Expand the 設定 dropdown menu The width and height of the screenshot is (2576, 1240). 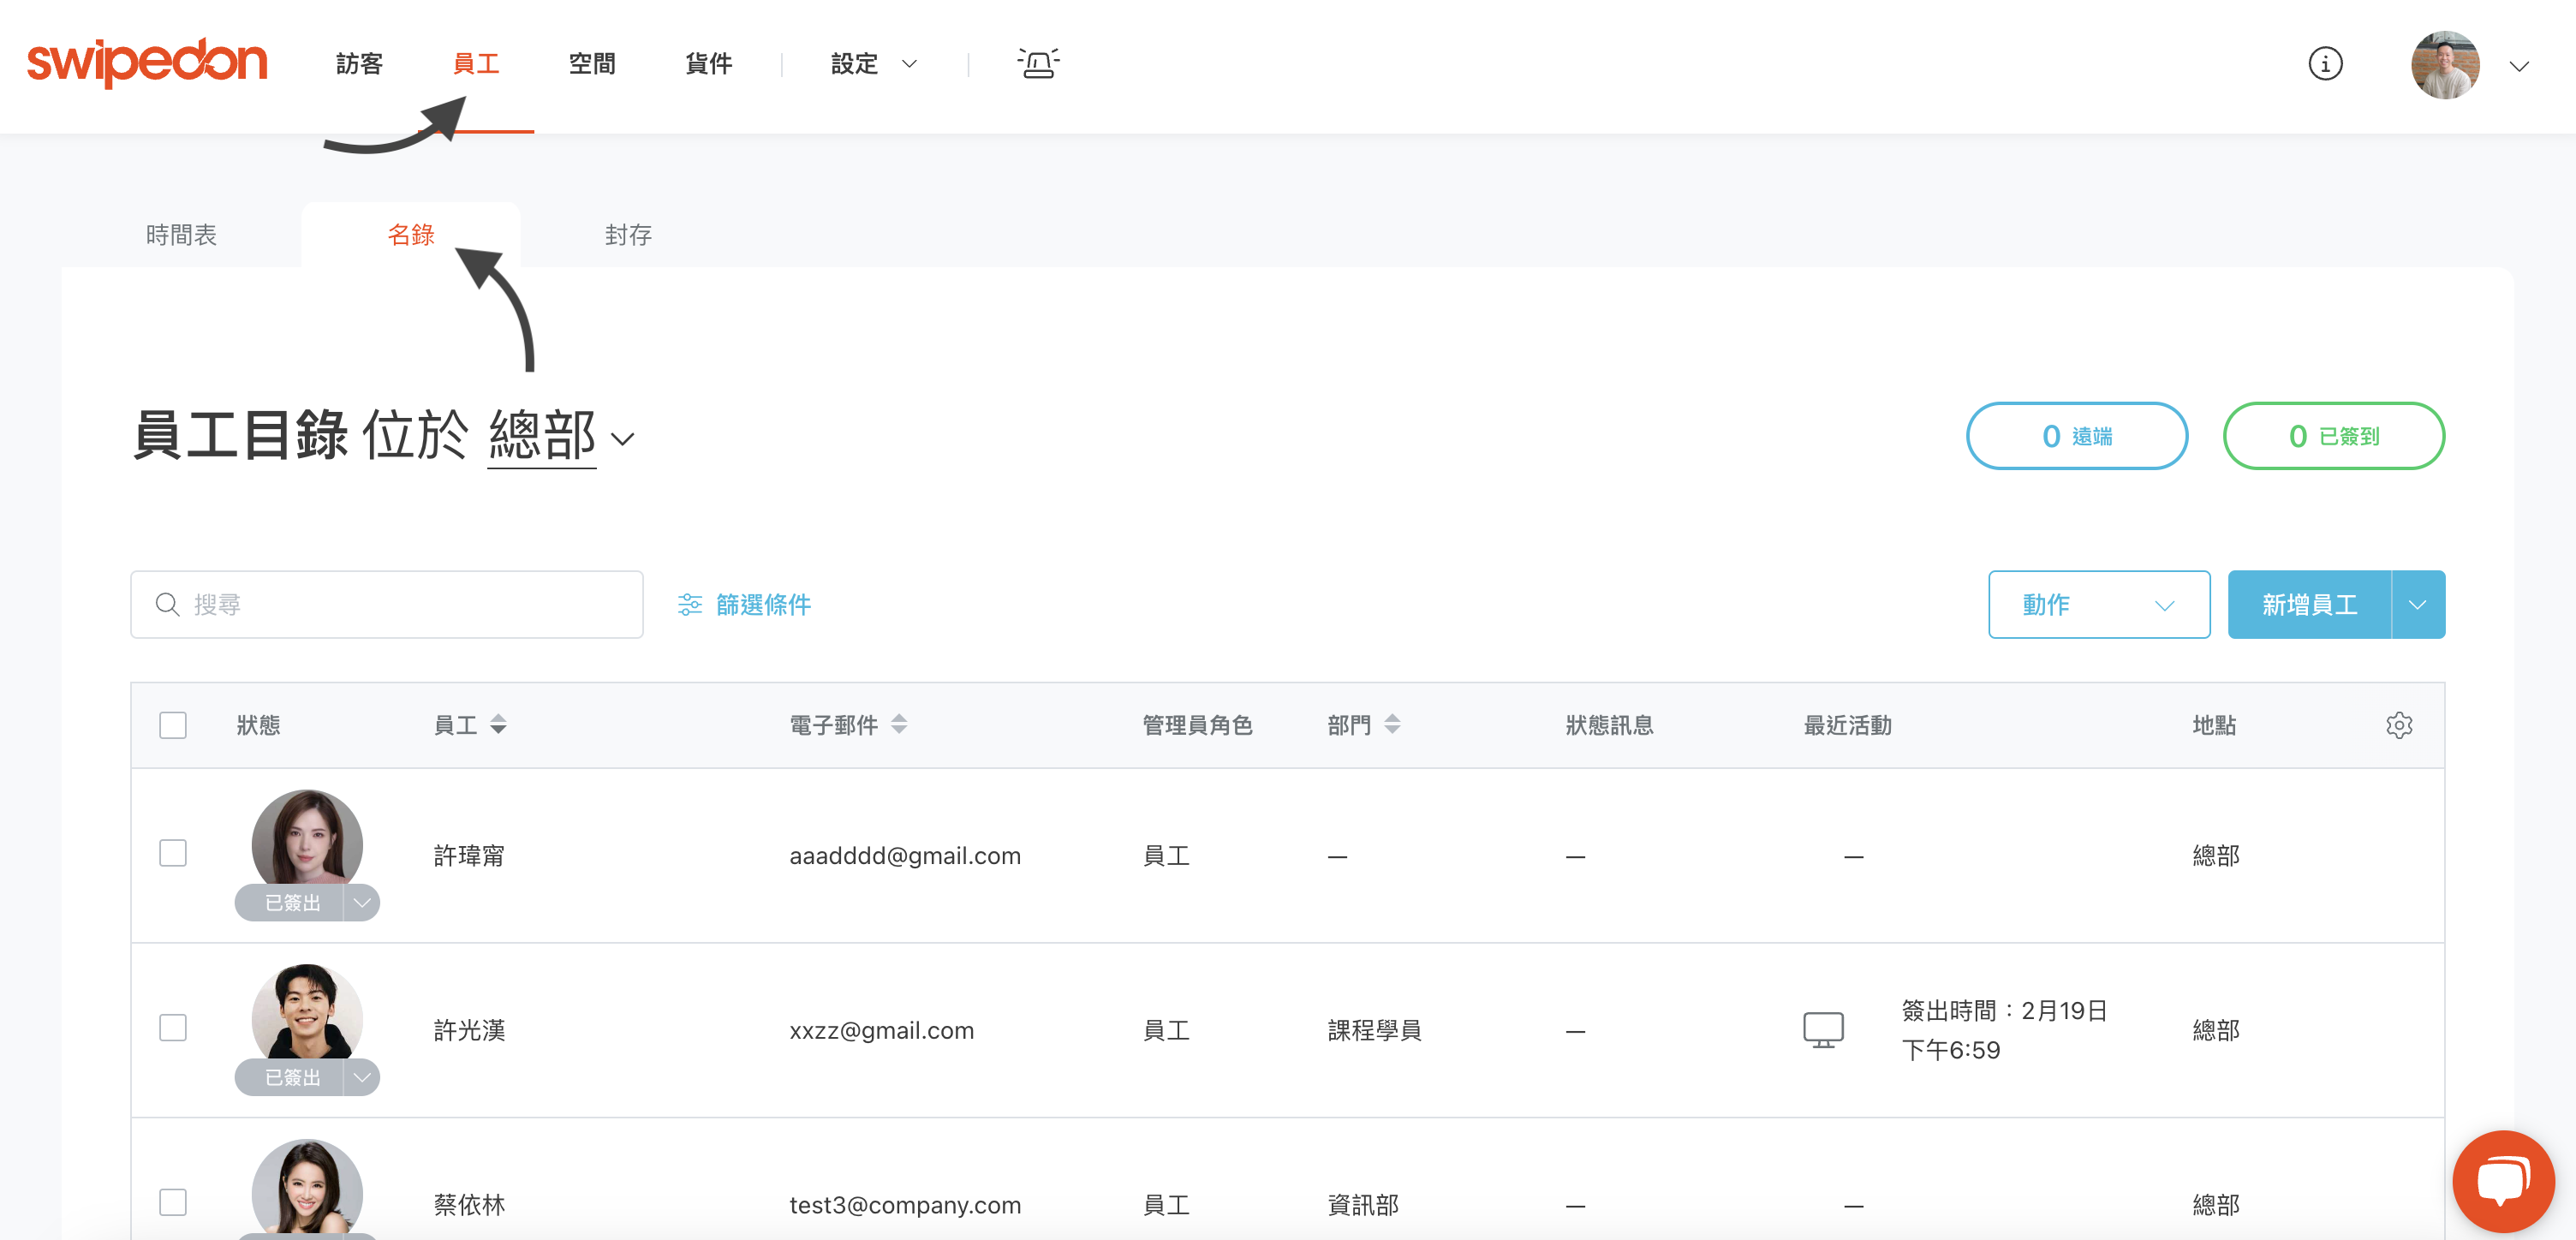874,64
